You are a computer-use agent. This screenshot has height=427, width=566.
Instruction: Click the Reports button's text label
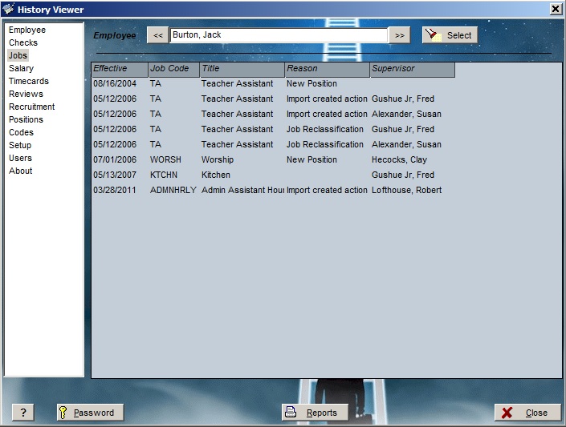[322, 413]
